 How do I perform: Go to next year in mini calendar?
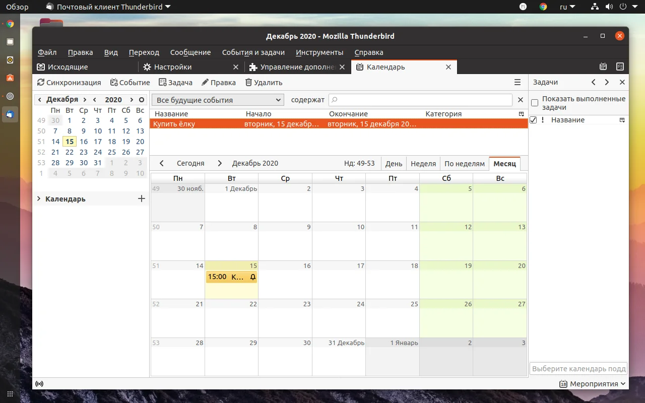132,100
